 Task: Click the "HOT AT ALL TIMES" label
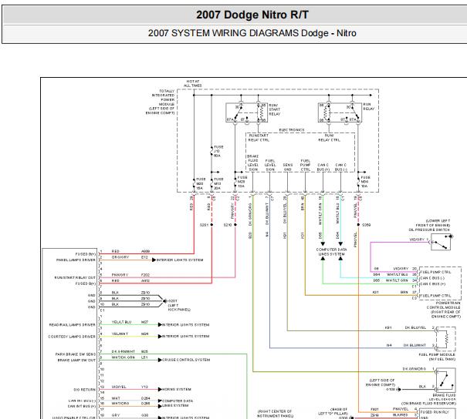[193, 83]
